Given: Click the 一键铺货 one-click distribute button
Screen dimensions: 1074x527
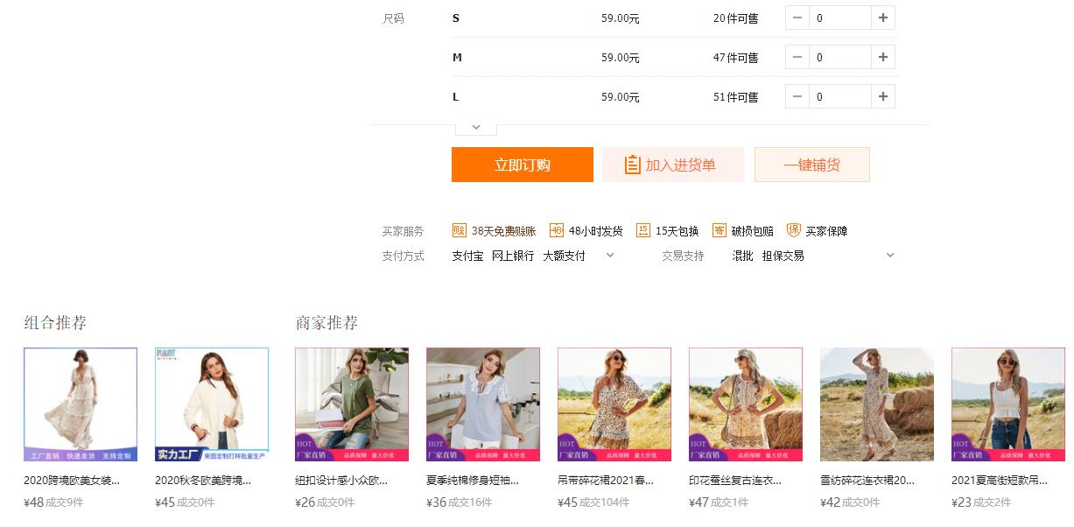Looking at the screenshot, I should coord(811,164).
